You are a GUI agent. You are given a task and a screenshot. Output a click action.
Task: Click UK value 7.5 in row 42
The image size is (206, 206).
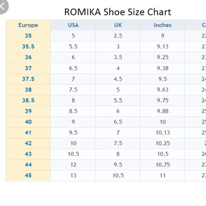pos(118,143)
